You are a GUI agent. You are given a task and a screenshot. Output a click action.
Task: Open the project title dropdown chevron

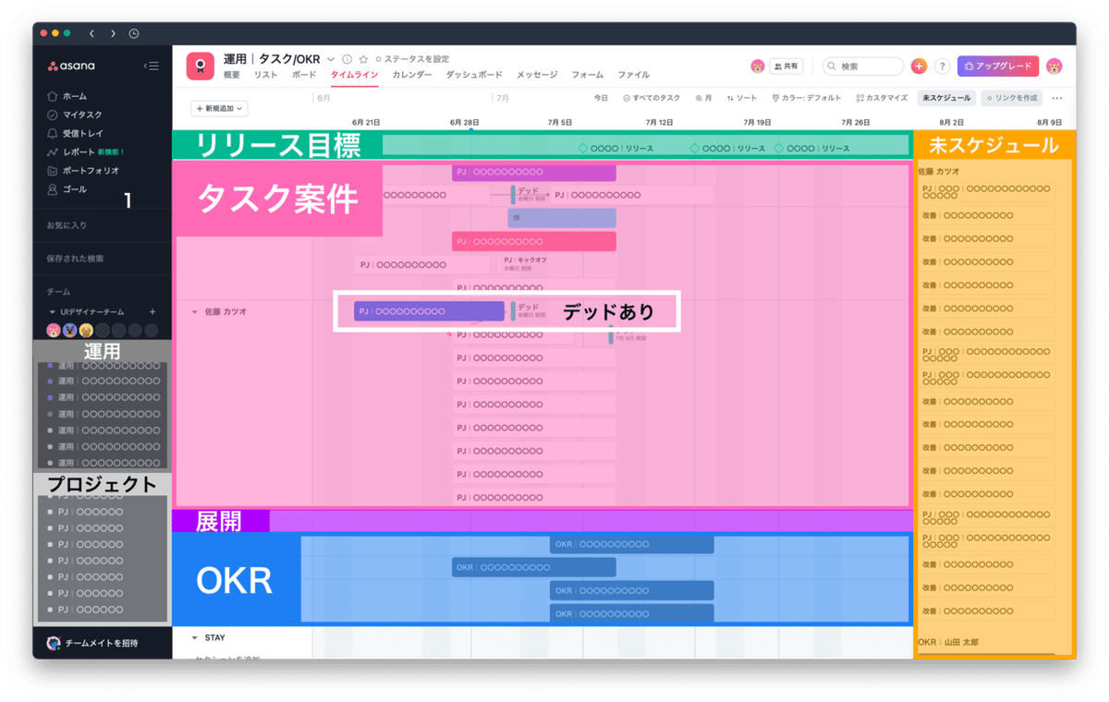click(x=331, y=59)
